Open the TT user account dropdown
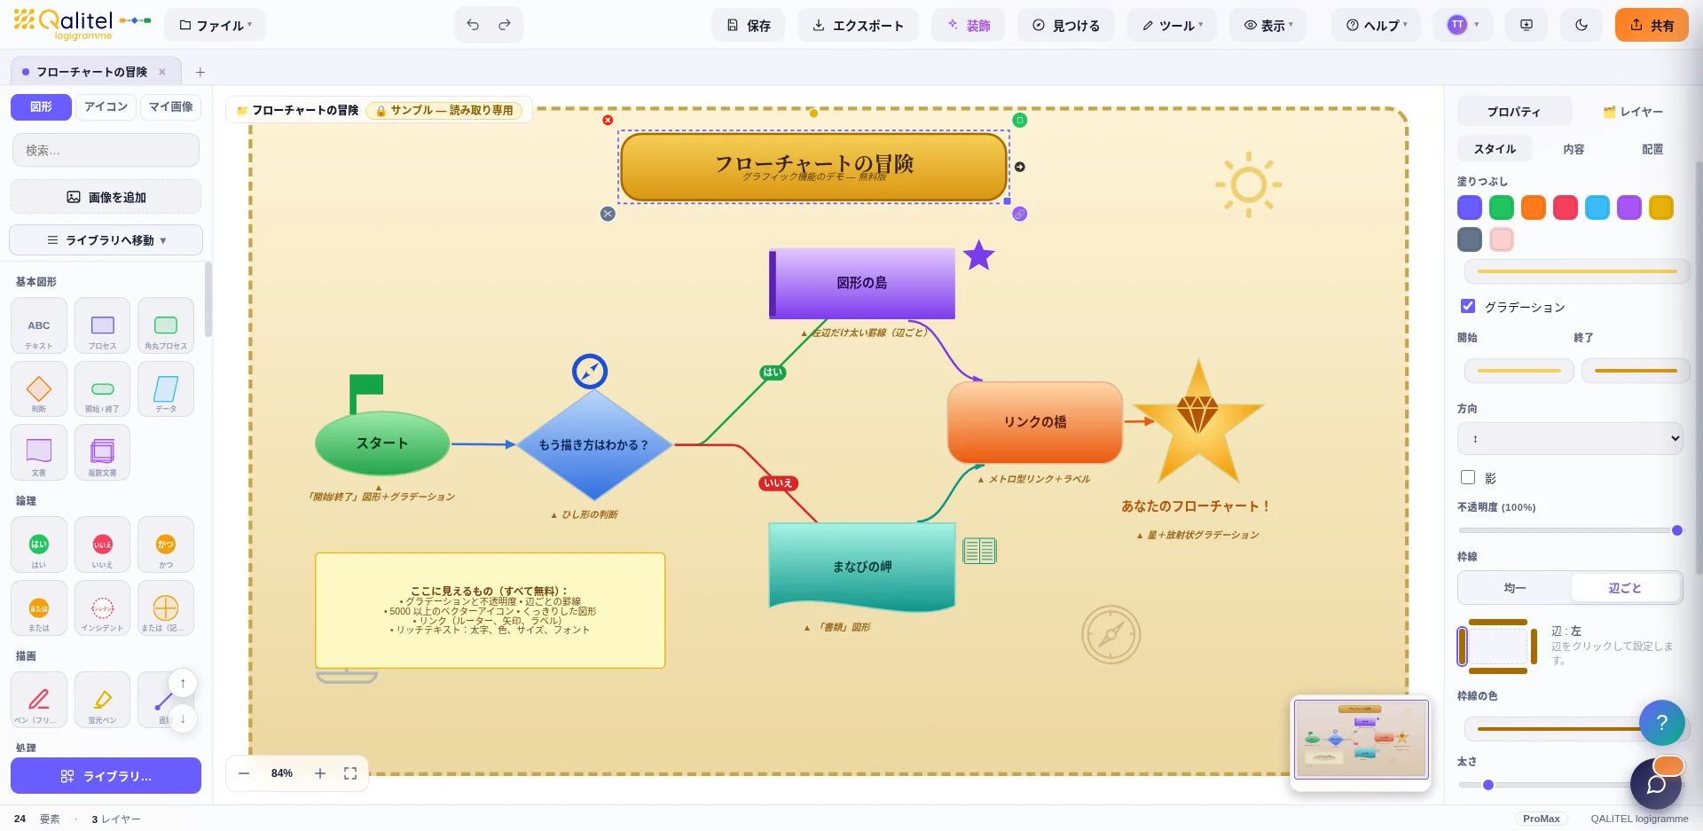The height and width of the screenshot is (831, 1703). pyautogui.click(x=1464, y=25)
